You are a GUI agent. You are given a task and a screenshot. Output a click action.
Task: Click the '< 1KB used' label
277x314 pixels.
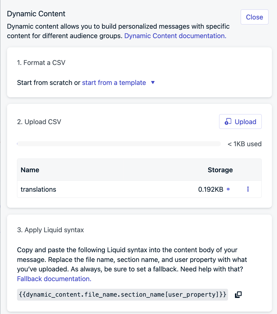(244, 144)
